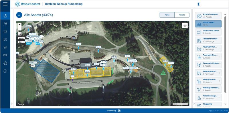Click the Pirams/ Brandstätter map label

coord(131,68)
